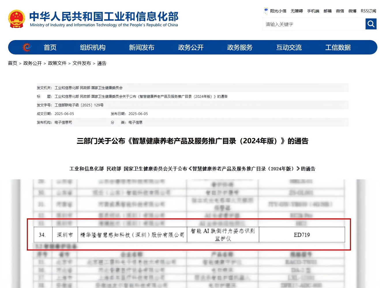Navigate to 互动交流 section
380x288 pixels.
[x=289, y=48]
